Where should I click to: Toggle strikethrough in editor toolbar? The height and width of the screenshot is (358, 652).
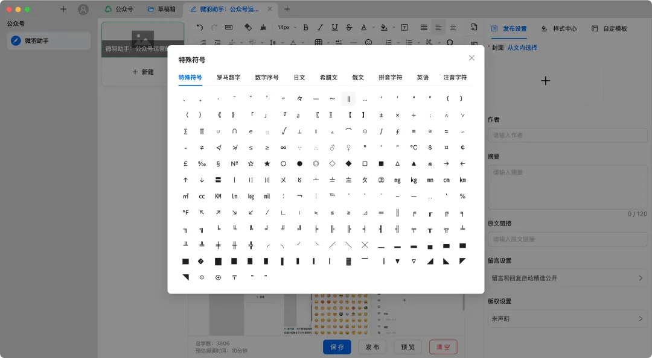pyautogui.click(x=350, y=27)
